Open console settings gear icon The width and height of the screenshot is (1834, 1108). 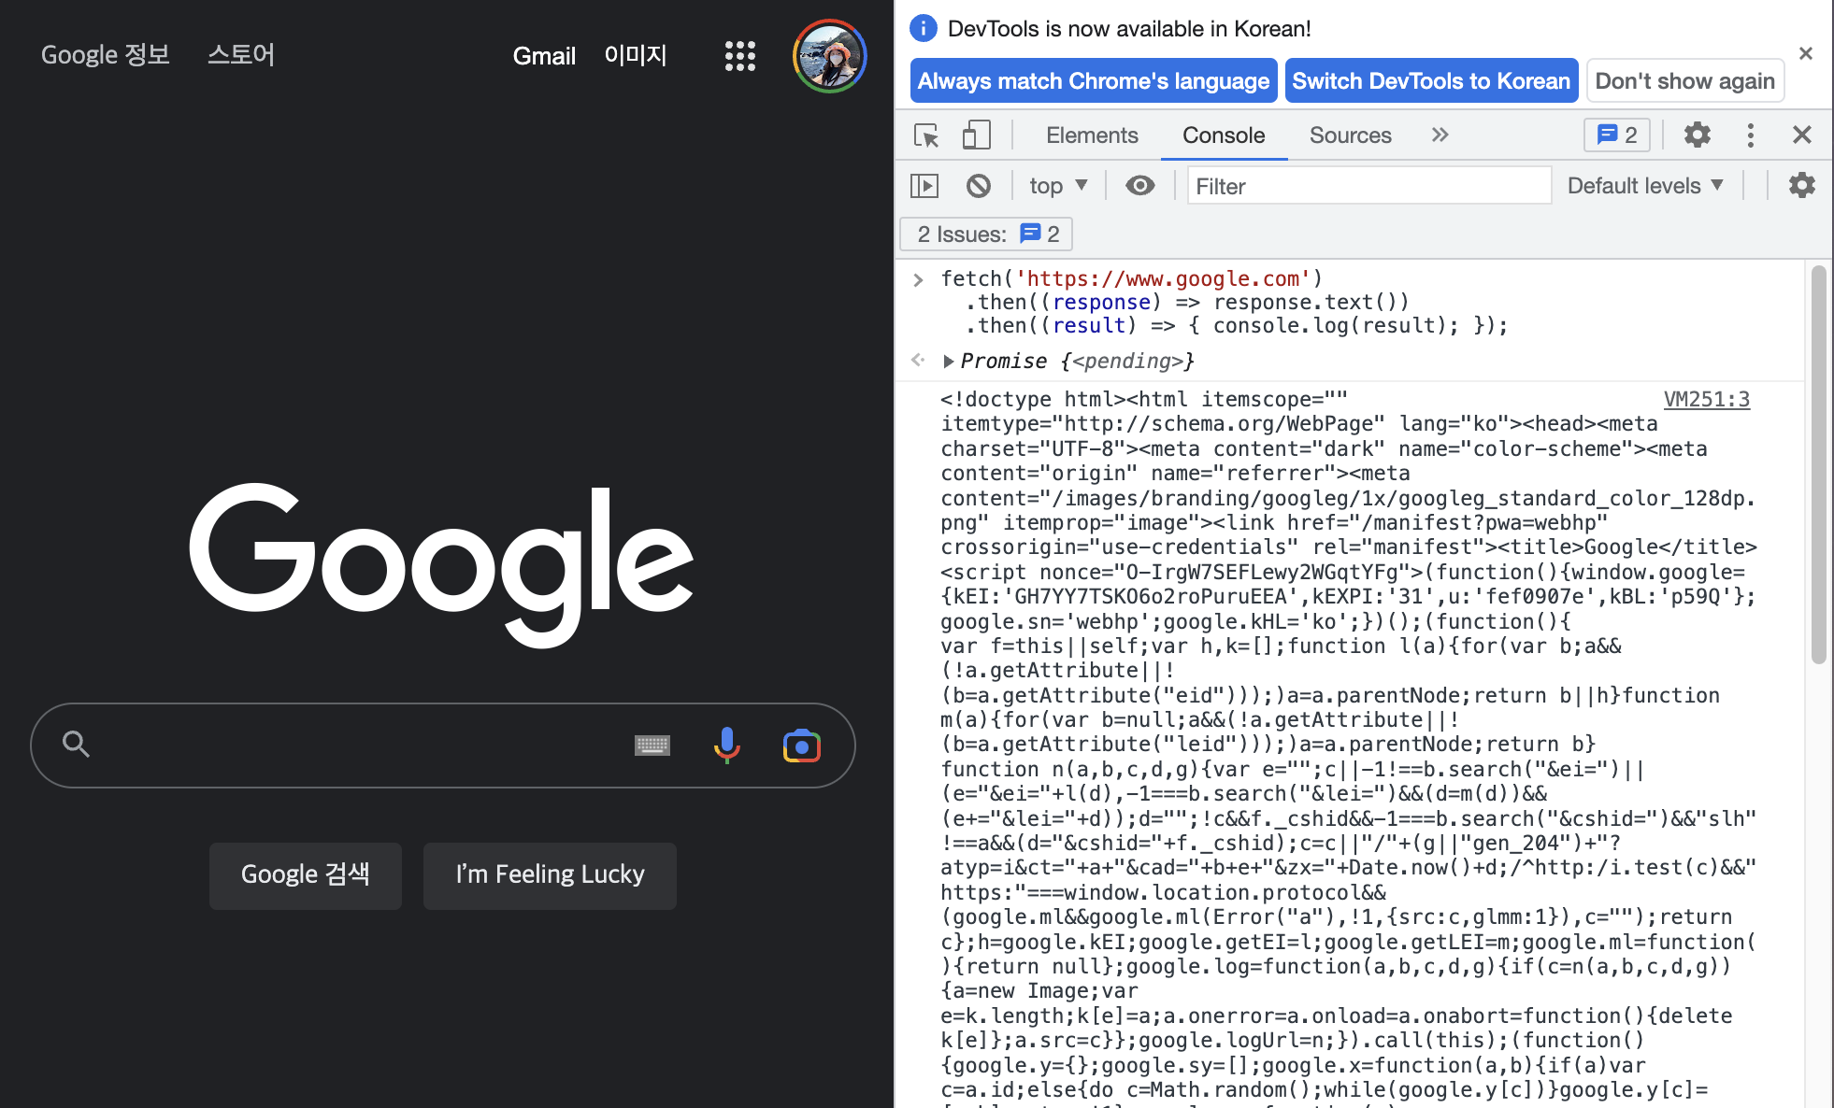[x=1801, y=186]
